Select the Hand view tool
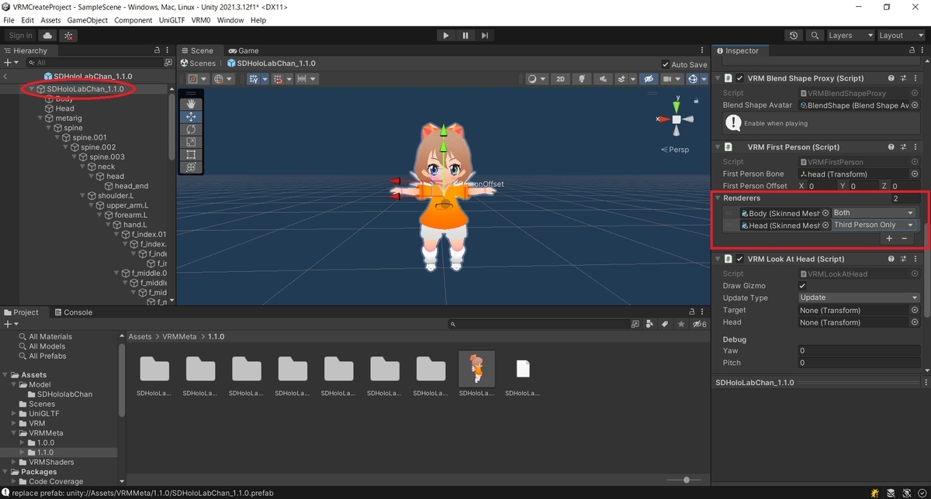 click(x=192, y=104)
